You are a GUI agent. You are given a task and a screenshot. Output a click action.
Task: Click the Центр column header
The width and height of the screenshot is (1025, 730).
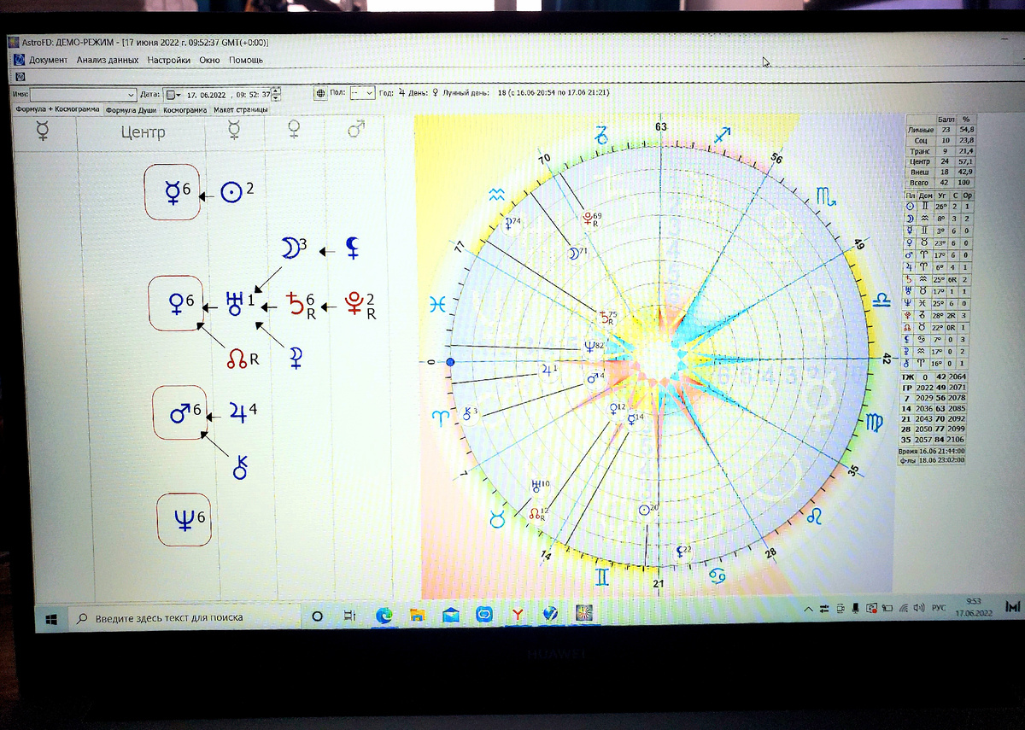tap(143, 132)
